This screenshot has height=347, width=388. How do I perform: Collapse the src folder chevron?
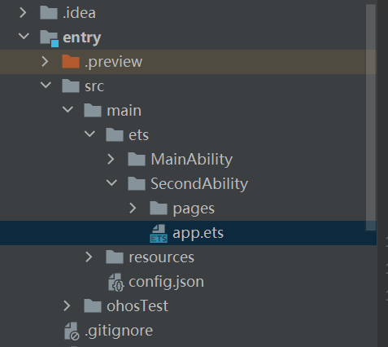(46, 85)
